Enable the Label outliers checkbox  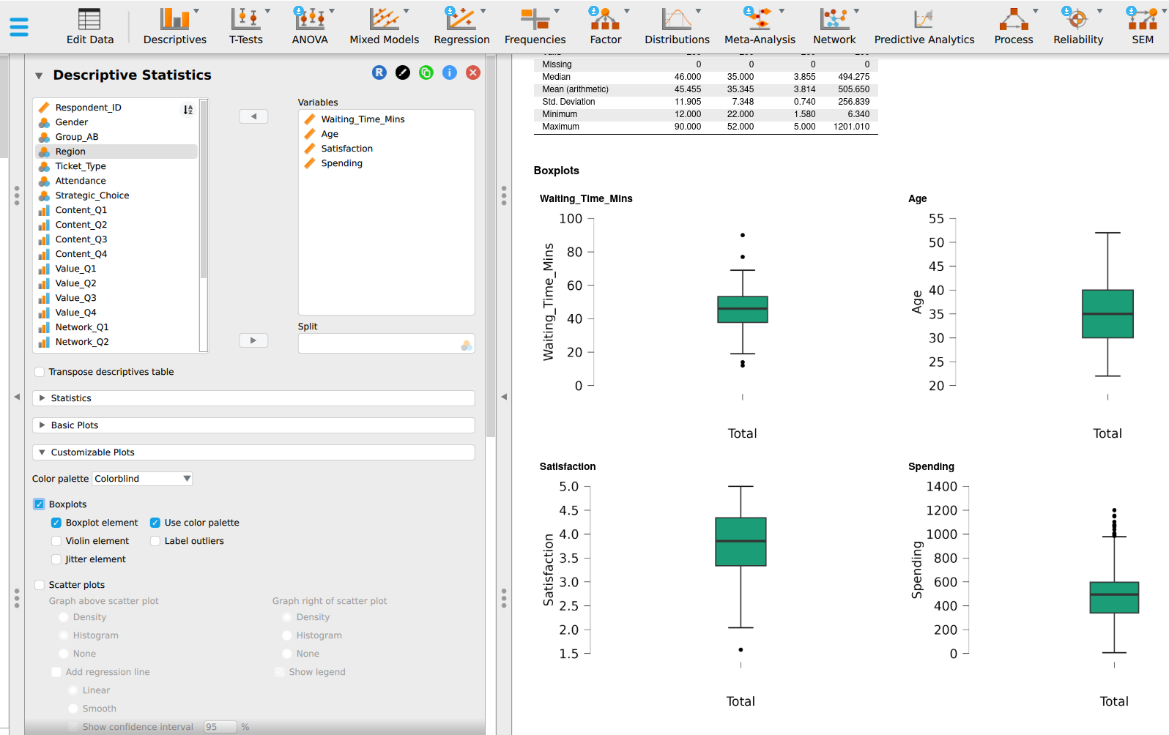(155, 541)
